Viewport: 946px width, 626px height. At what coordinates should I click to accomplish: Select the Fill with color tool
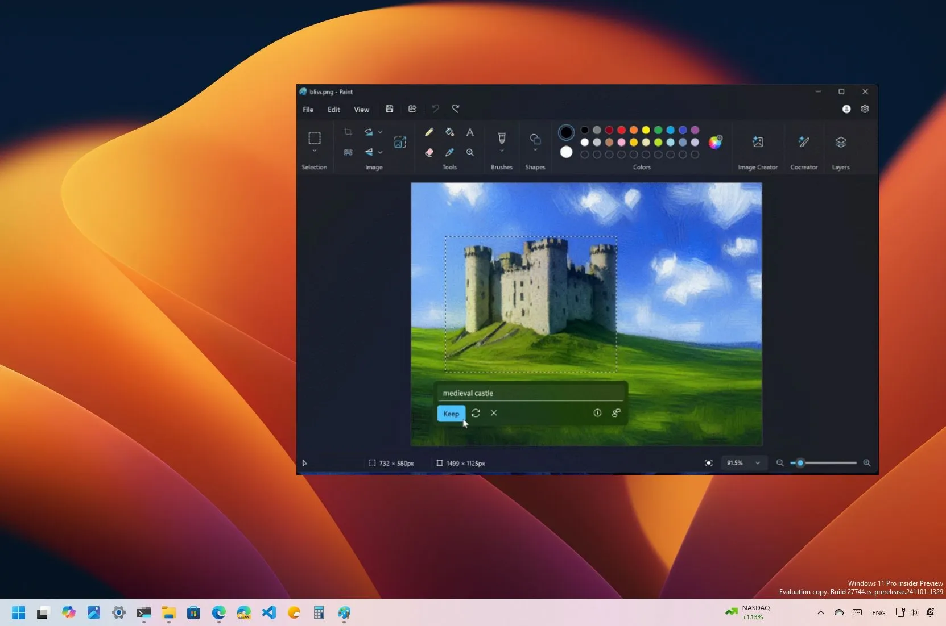449,132
